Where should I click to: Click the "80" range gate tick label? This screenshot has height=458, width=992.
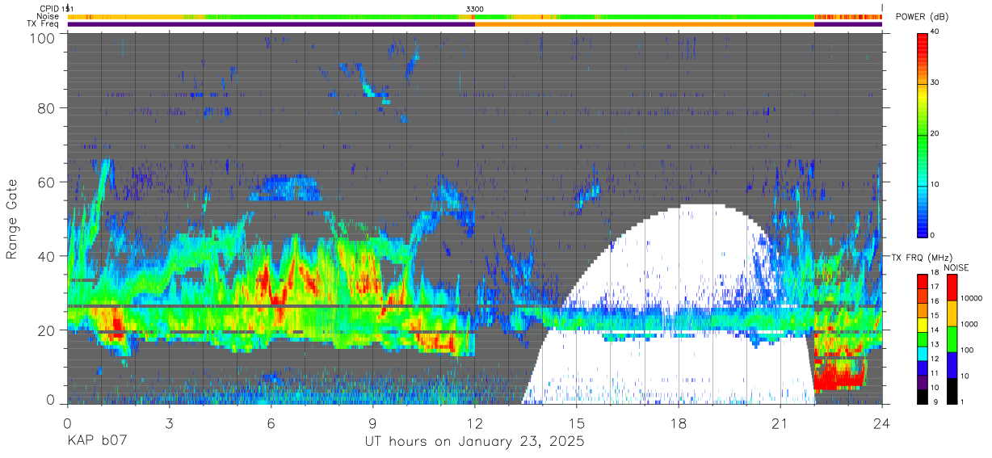coord(46,108)
